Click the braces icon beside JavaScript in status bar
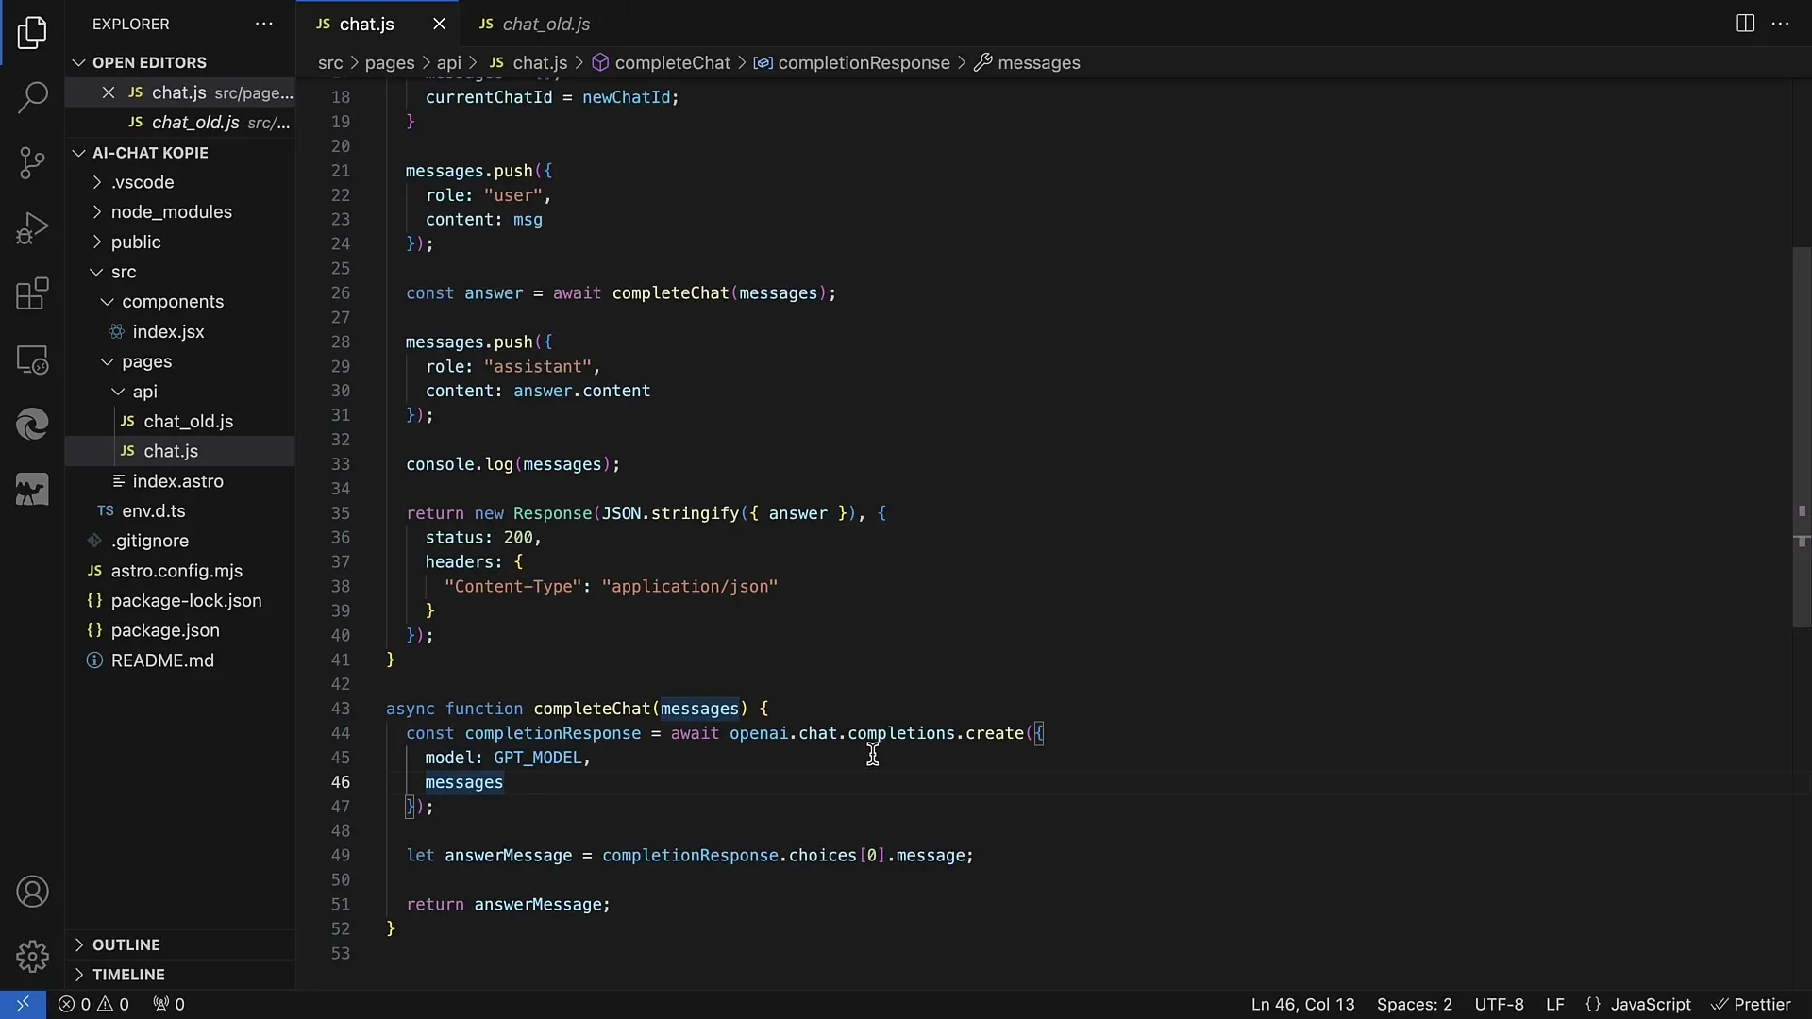This screenshot has height=1019, width=1812. point(1593,1004)
